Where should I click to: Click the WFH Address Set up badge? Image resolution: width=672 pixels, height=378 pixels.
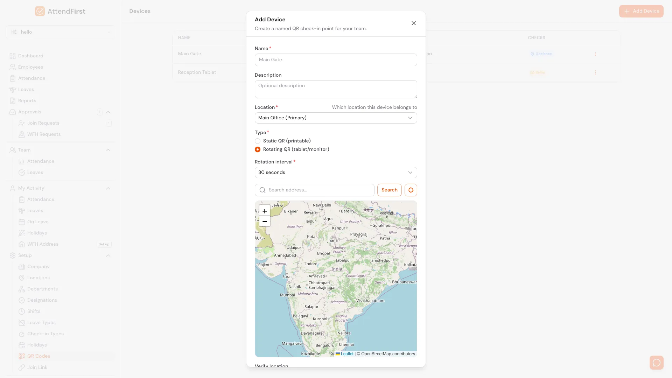pos(104,244)
